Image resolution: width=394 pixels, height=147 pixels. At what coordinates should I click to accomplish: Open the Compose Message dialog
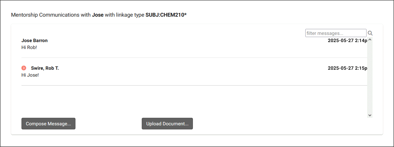pos(48,124)
